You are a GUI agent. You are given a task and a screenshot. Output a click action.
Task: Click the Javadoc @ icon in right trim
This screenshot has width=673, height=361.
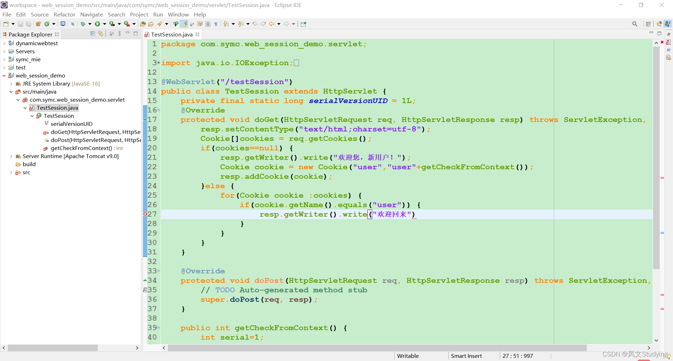[669, 50]
